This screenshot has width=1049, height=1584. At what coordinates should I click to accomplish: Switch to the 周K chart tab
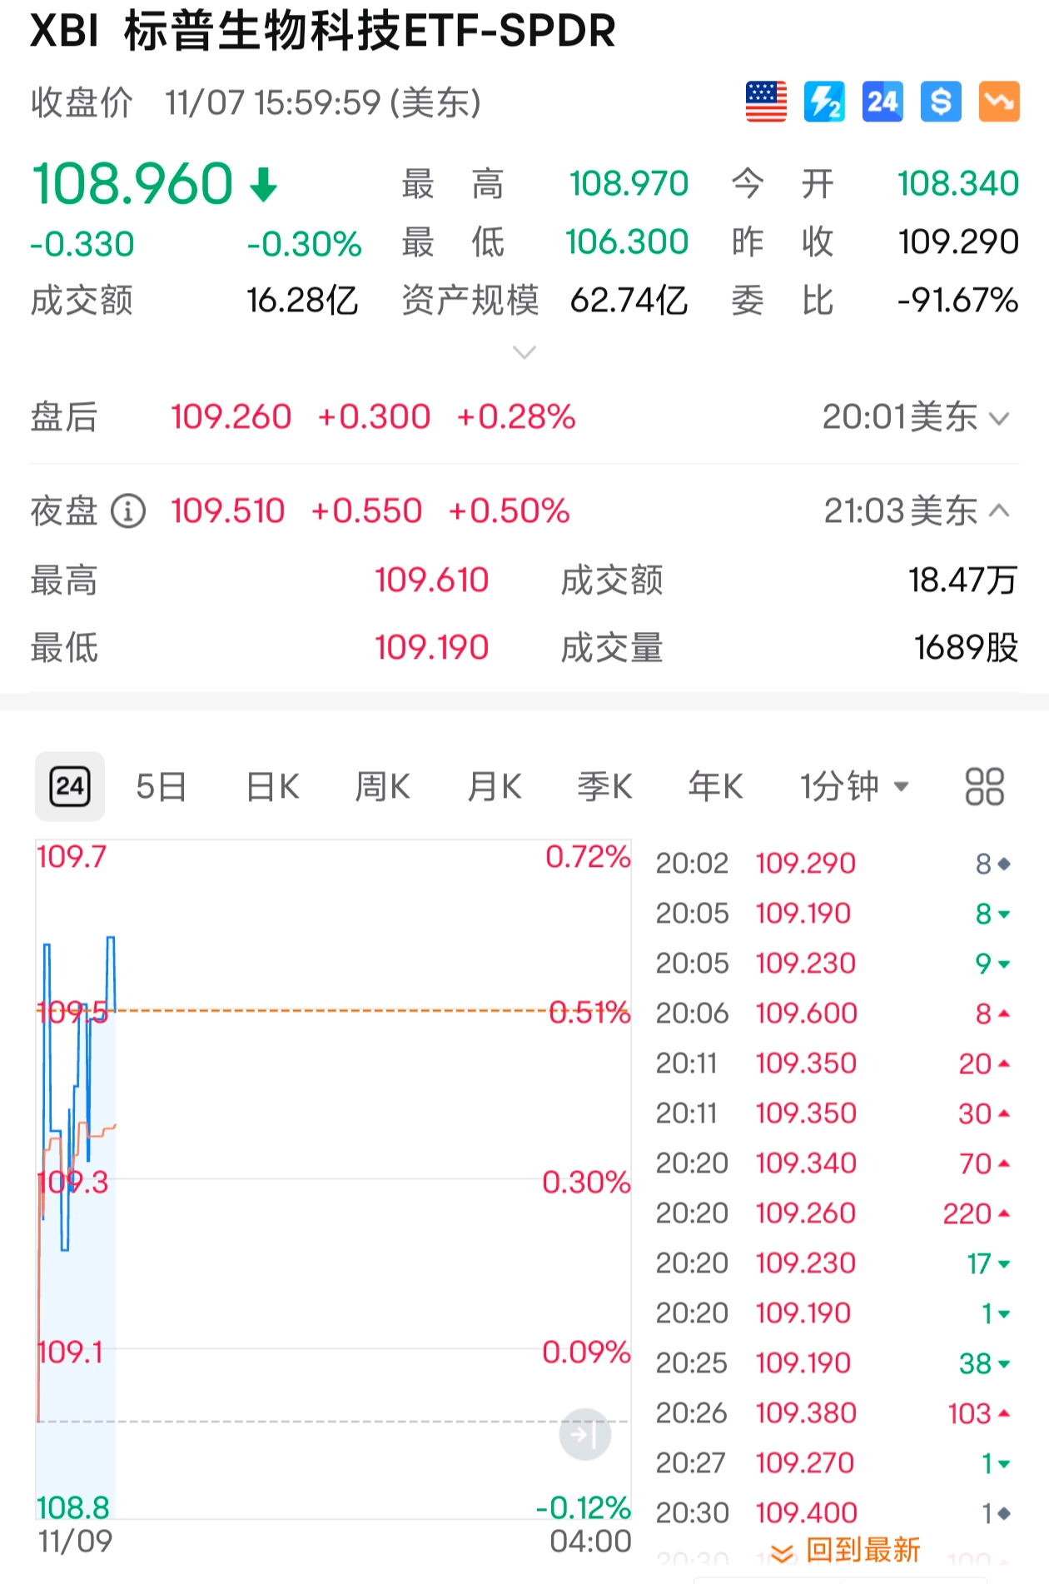pyautogui.click(x=382, y=786)
